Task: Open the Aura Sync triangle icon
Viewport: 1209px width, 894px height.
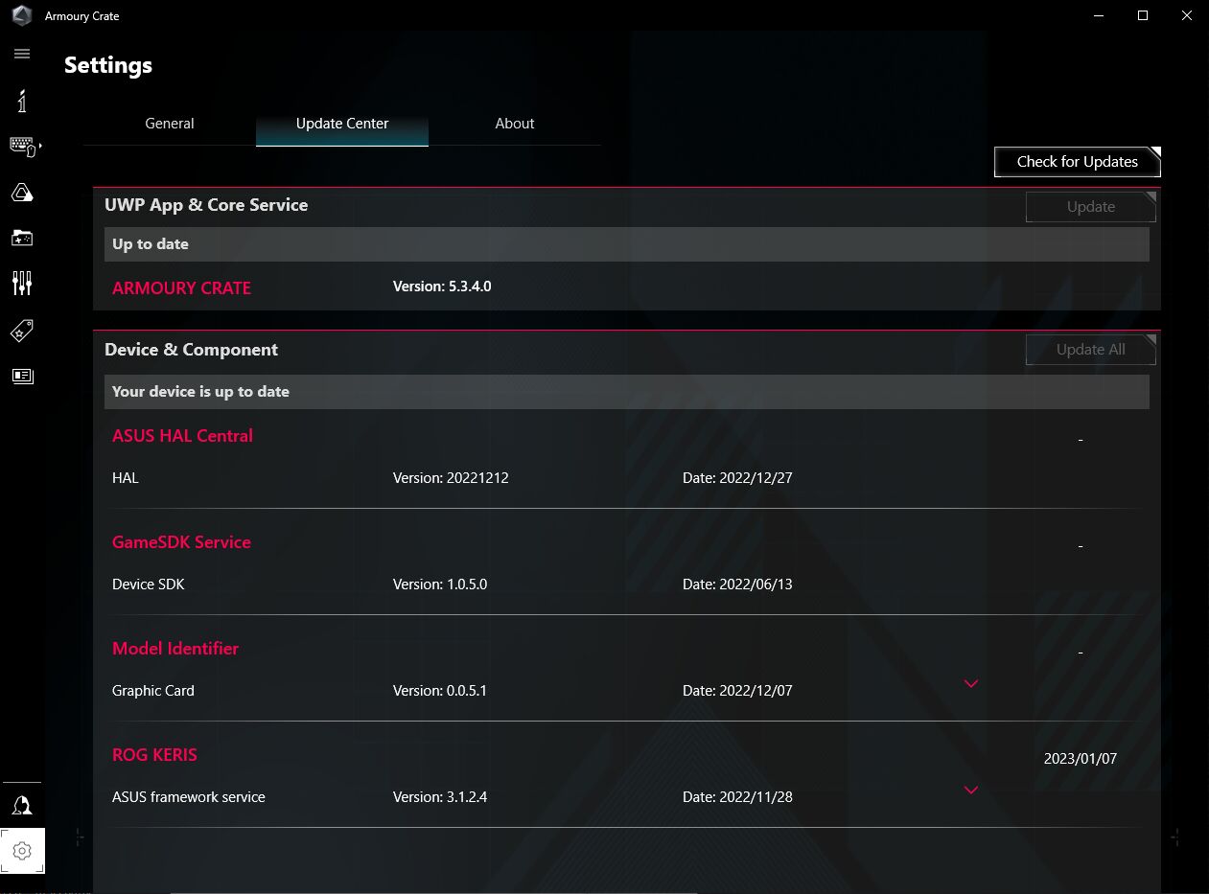Action: (22, 193)
